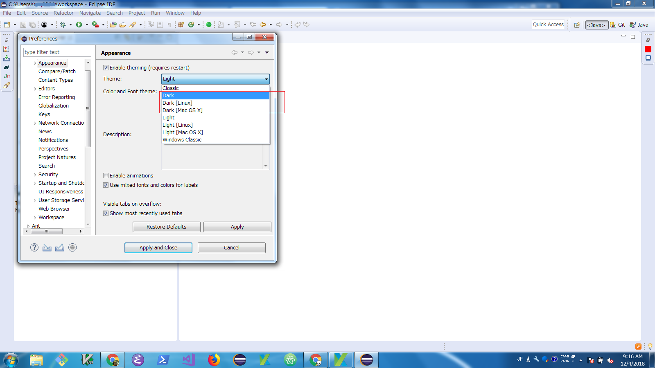Check the Enable animations checkbox
Image resolution: width=655 pixels, height=368 pixels.
click(x=106, y=176)
